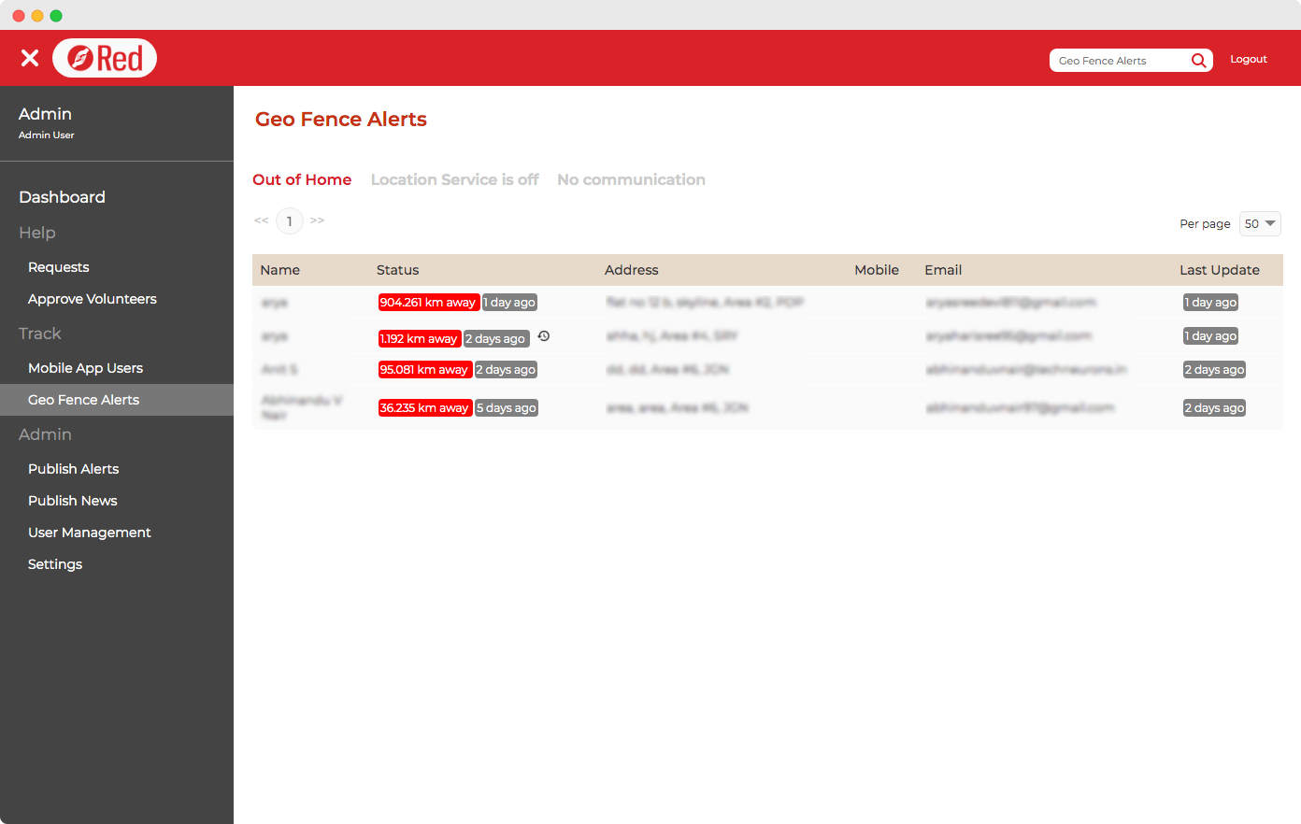Viewport: 1301px width, 824px height.
Task: Click the Admin User profile label
Action: click(x=47, y=135)
